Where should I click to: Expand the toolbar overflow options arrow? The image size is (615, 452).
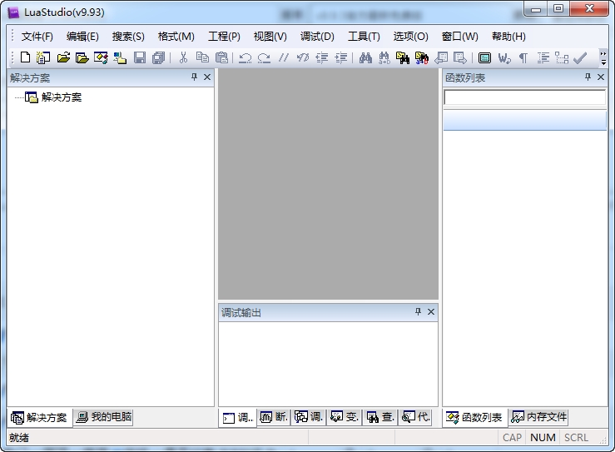[603, 57]
